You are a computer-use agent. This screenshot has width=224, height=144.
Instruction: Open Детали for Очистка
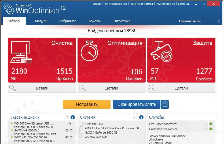tap(42, 88)
